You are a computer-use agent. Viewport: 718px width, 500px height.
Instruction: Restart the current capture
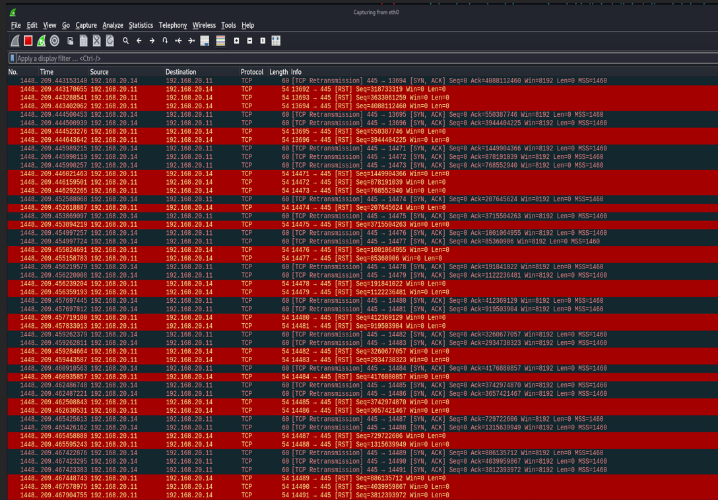(40, 40)
